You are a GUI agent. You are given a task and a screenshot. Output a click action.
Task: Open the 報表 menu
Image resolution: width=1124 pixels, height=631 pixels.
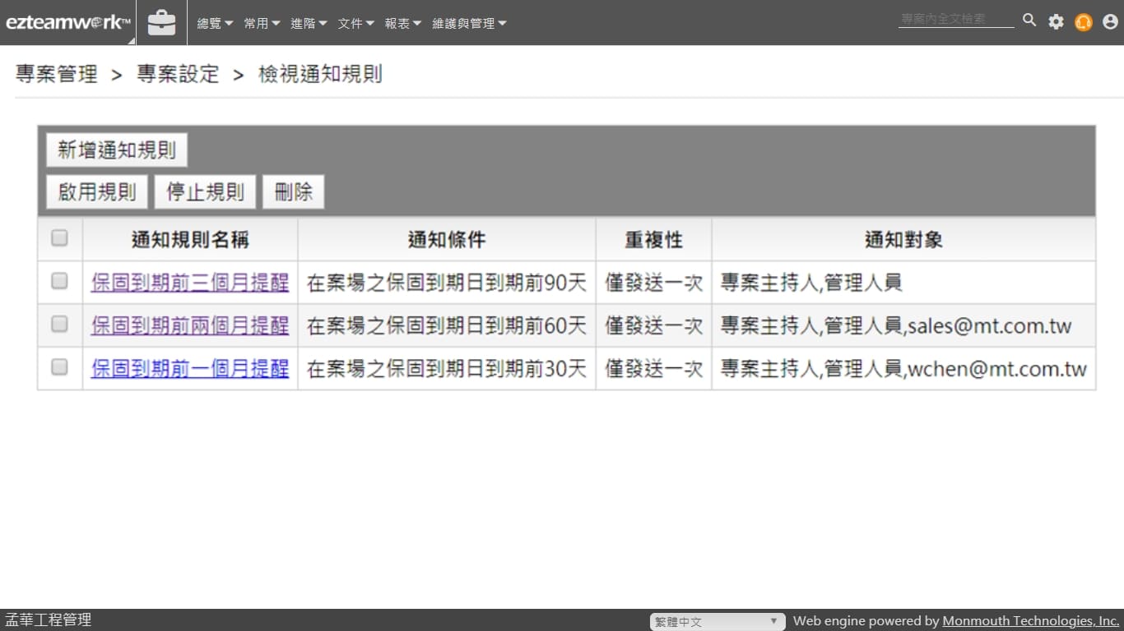[403, 24]
